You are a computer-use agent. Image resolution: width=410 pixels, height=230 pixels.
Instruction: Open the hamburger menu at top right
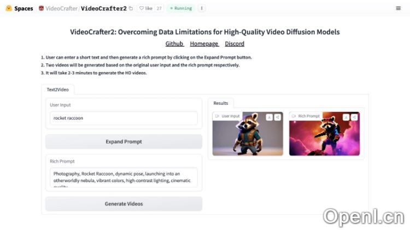(398, 8)
